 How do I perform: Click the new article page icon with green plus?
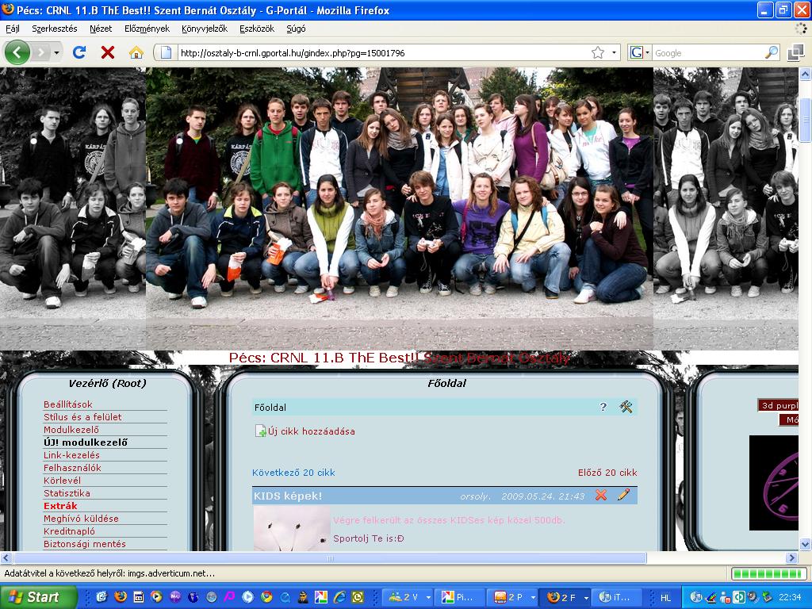click(x=260, y=431)
